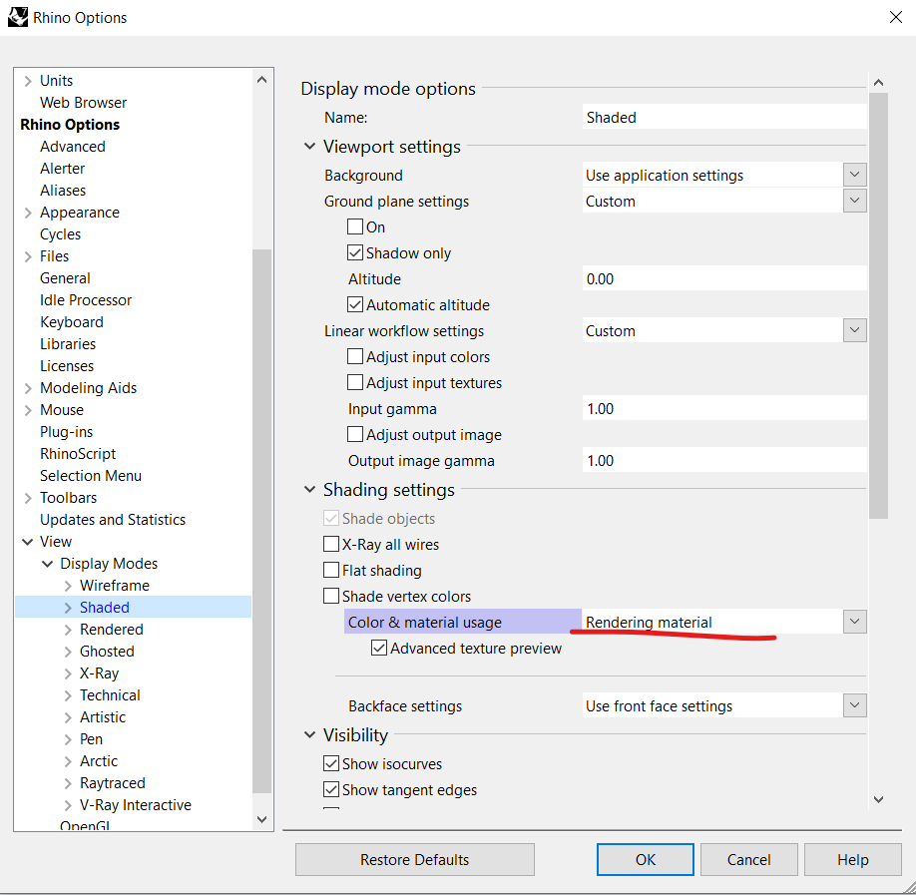Click the Rhino logo icon in title bar
The image size is (916, 895).
click(x=18, y=17)
